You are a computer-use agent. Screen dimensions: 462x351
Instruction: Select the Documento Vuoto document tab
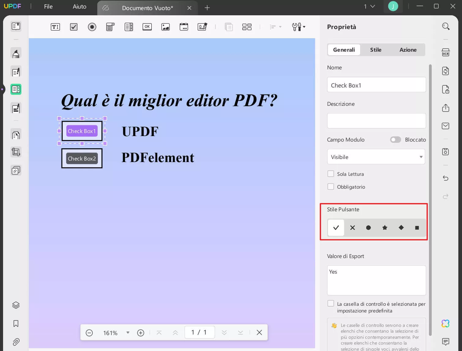[x=147, y=8]
